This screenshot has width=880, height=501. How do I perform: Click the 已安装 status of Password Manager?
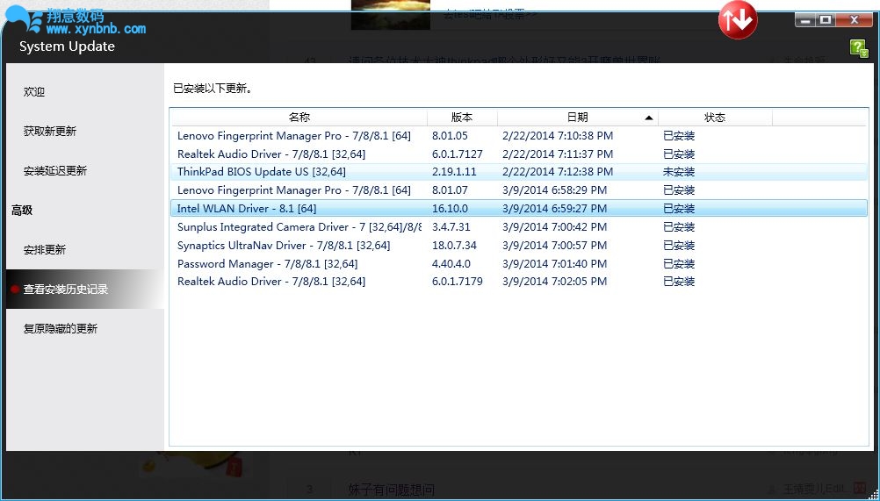[679, 263]
